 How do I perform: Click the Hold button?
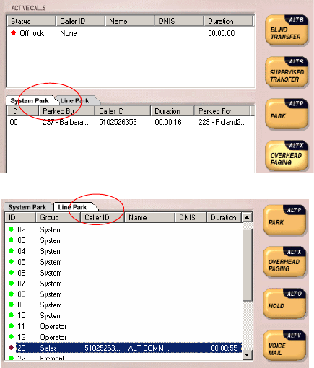[x=284, y=304]
